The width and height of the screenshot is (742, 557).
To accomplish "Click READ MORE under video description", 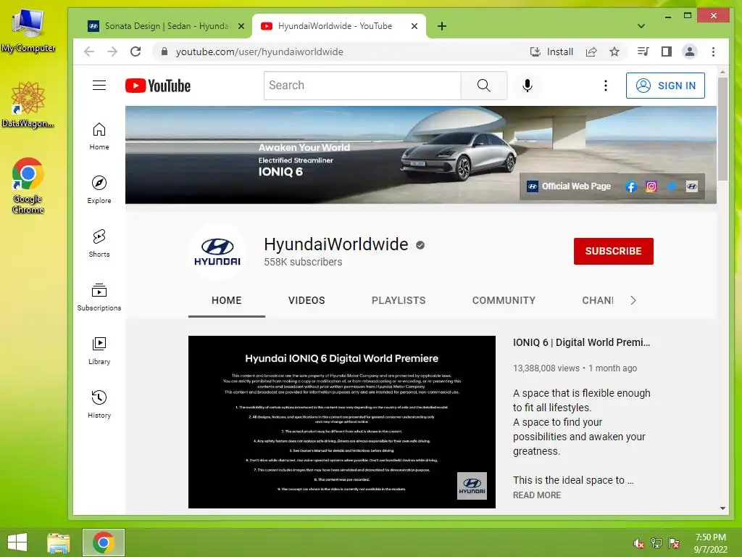I will tap(537, 495).
